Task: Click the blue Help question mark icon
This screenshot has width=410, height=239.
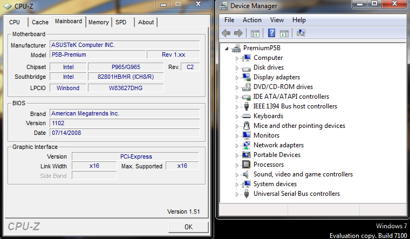Action: 272,33
